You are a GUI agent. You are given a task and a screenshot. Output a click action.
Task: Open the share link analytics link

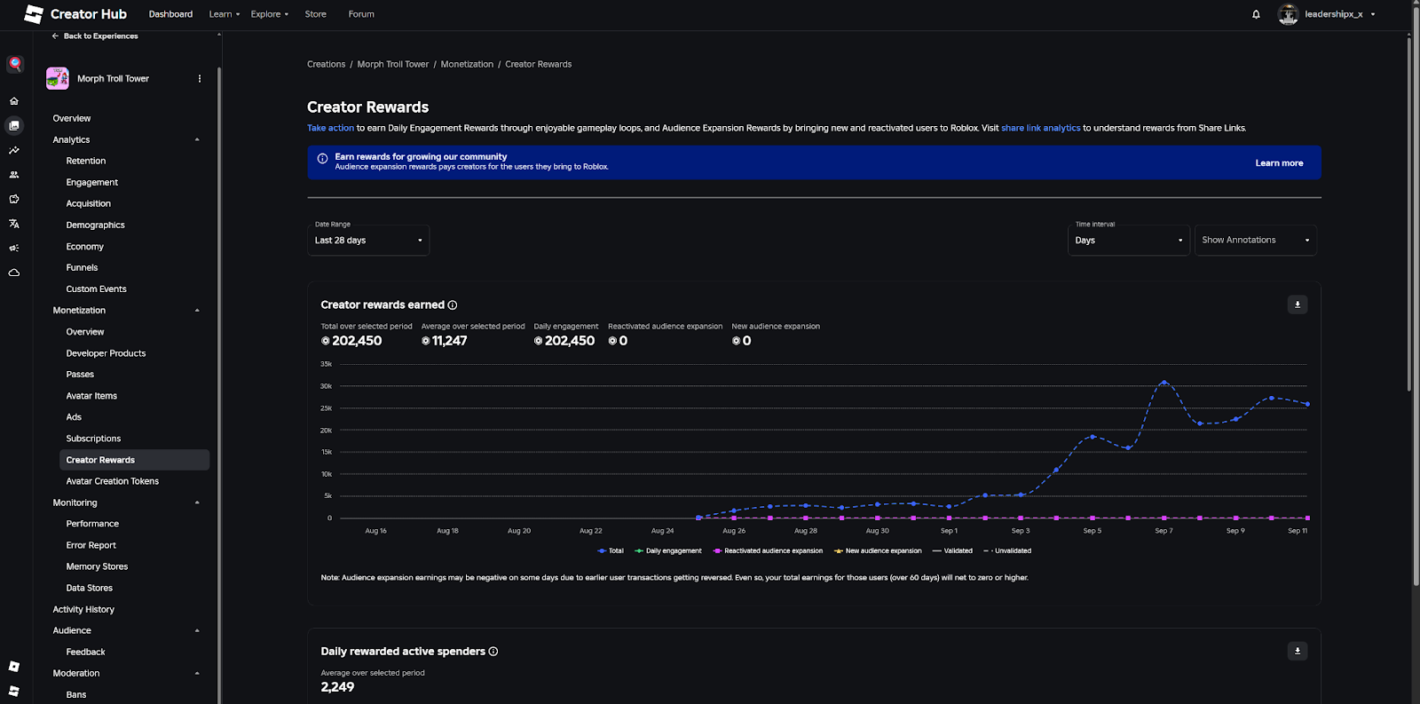coord(1040,128)
